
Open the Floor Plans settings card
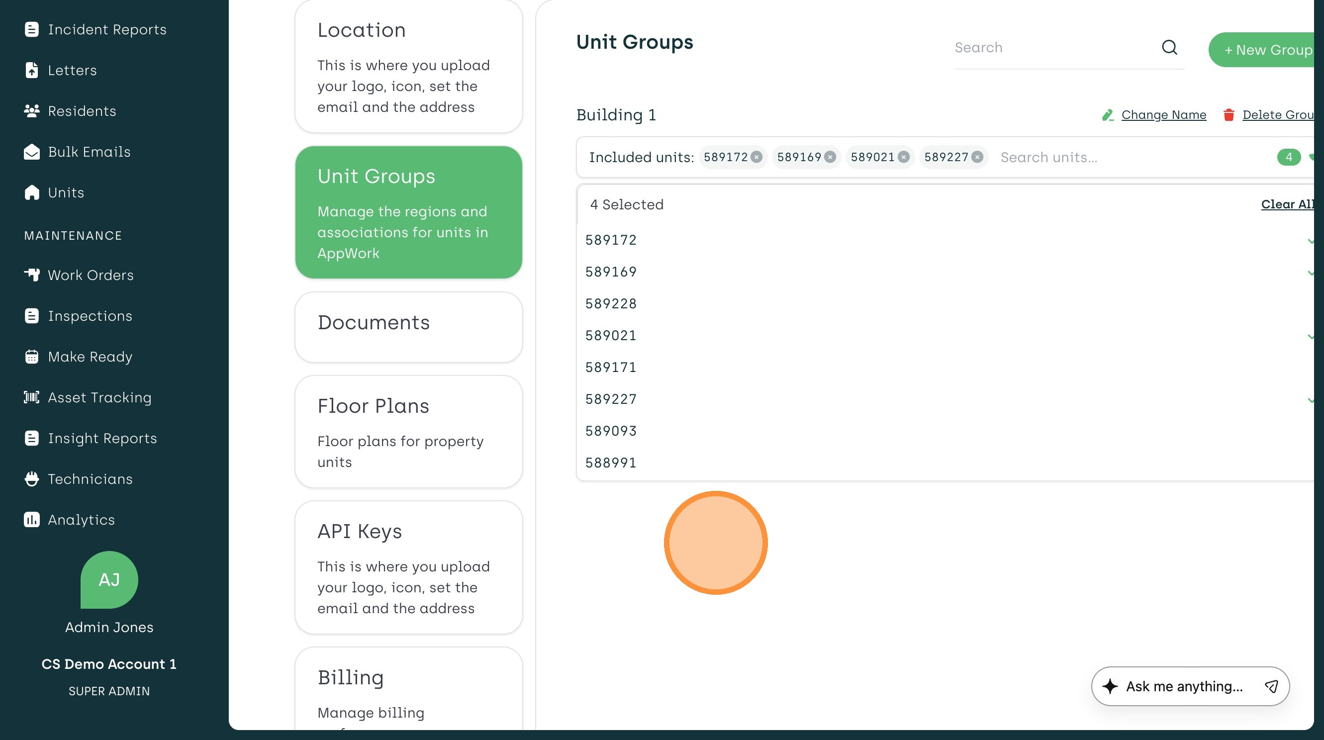coord(409,432)
